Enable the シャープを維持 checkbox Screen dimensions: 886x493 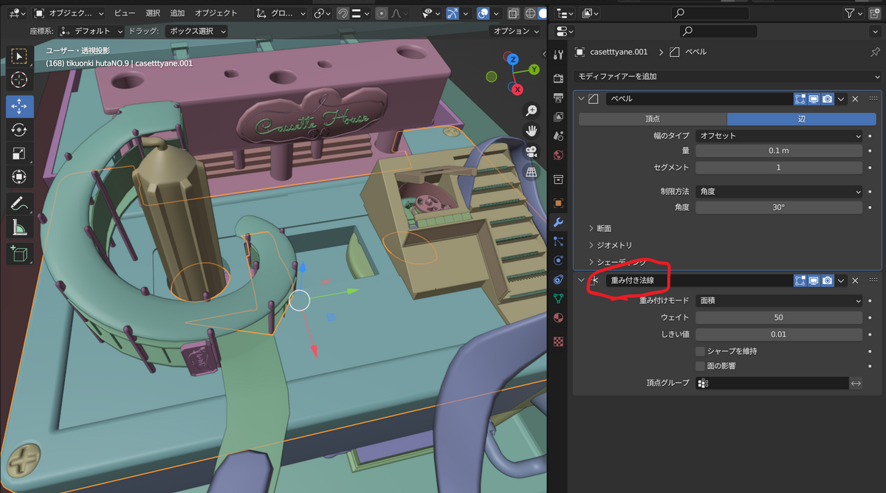point(700,351)
